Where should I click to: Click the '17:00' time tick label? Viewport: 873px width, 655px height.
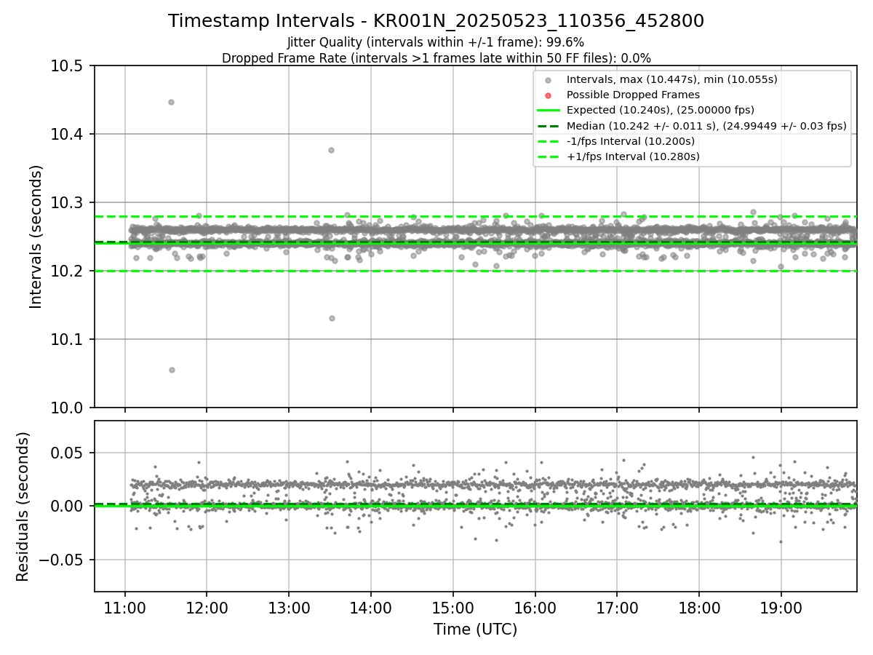tap(617, 607)
